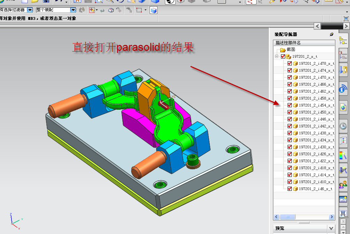Click the navigator horizontal scrollbar thumb
The width and height of the screenshot is (350, 234).
(288, 217)
